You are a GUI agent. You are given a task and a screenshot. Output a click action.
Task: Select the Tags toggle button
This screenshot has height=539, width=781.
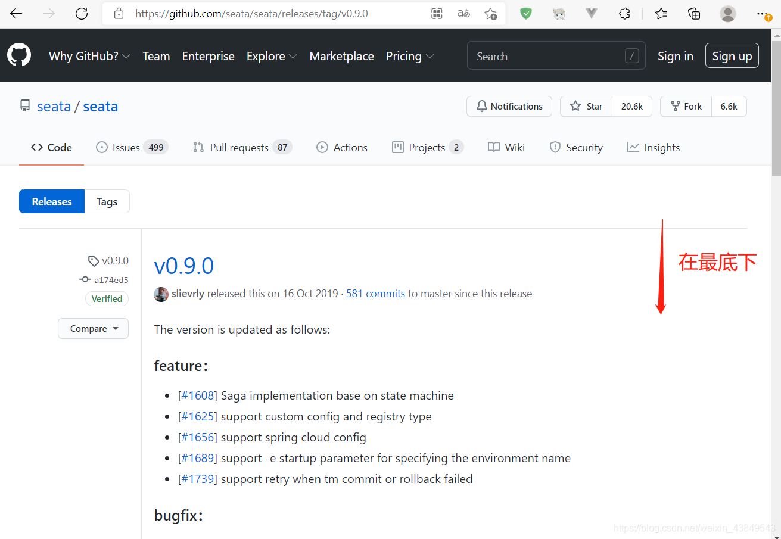coord(107,202)
